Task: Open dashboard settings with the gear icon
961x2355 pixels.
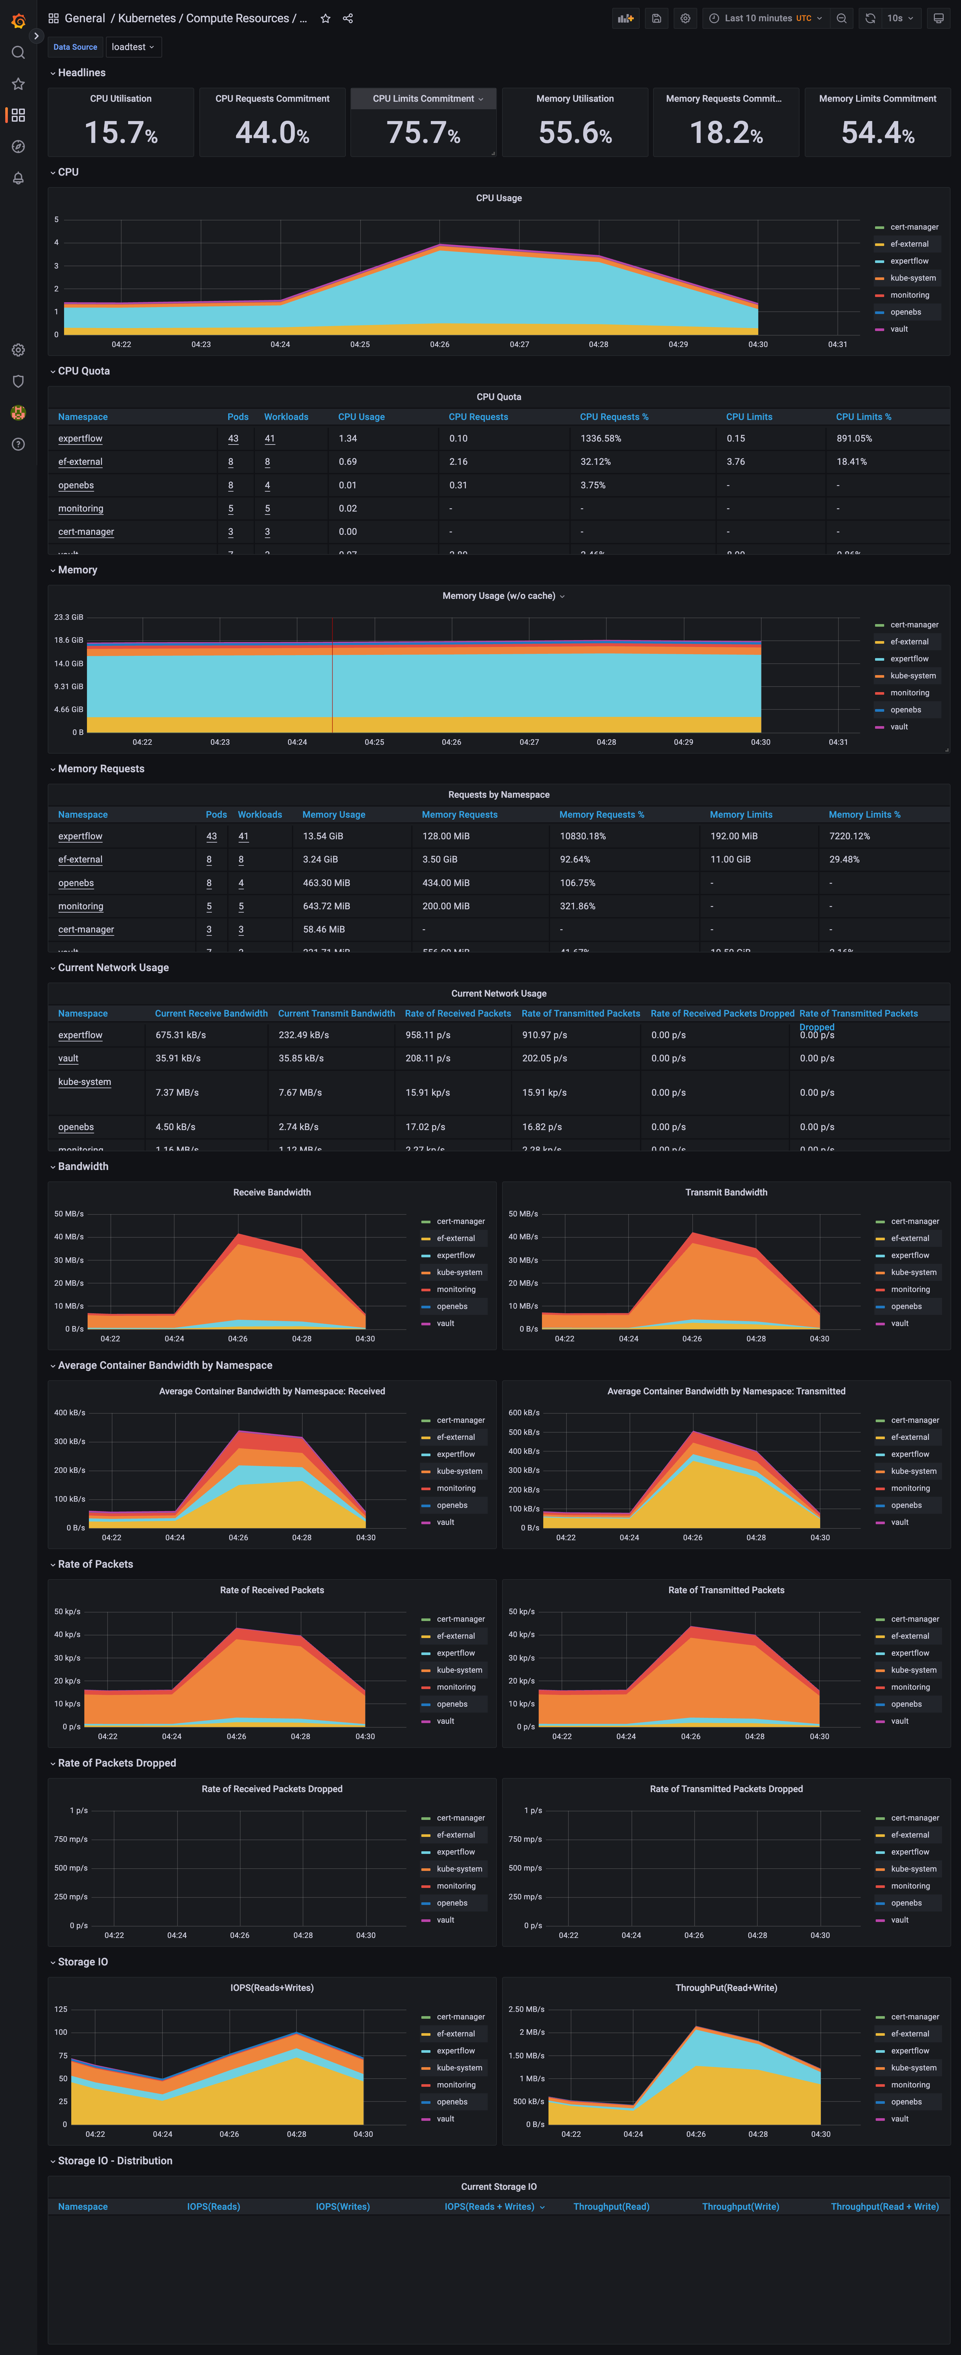Action: (685, 18)
